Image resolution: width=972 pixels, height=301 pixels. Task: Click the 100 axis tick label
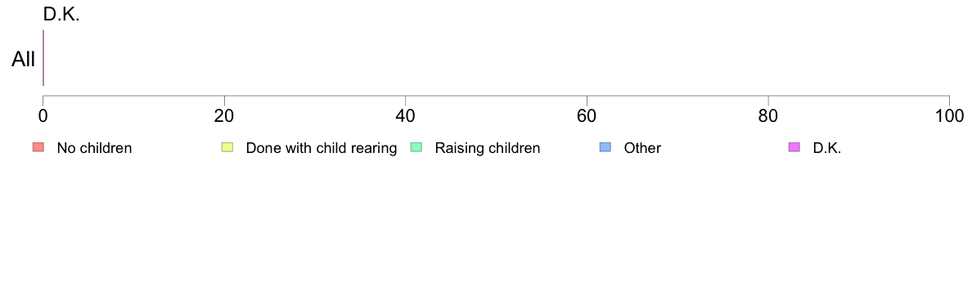click(x=949, y=116)
